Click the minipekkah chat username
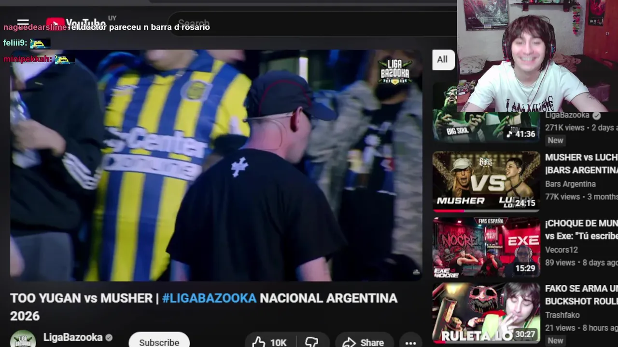The image size is (618, 347). (x=28, y=59)
